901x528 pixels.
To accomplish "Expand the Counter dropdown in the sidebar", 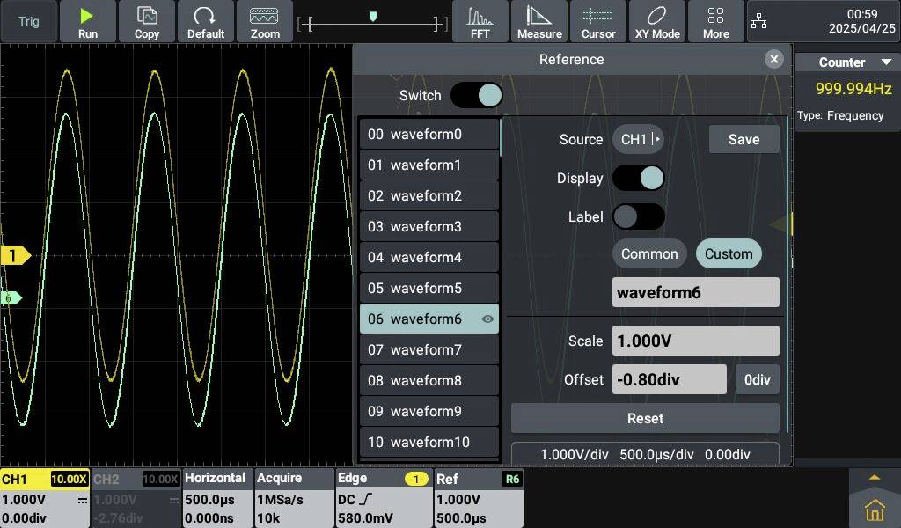I will tap(846, 62).
